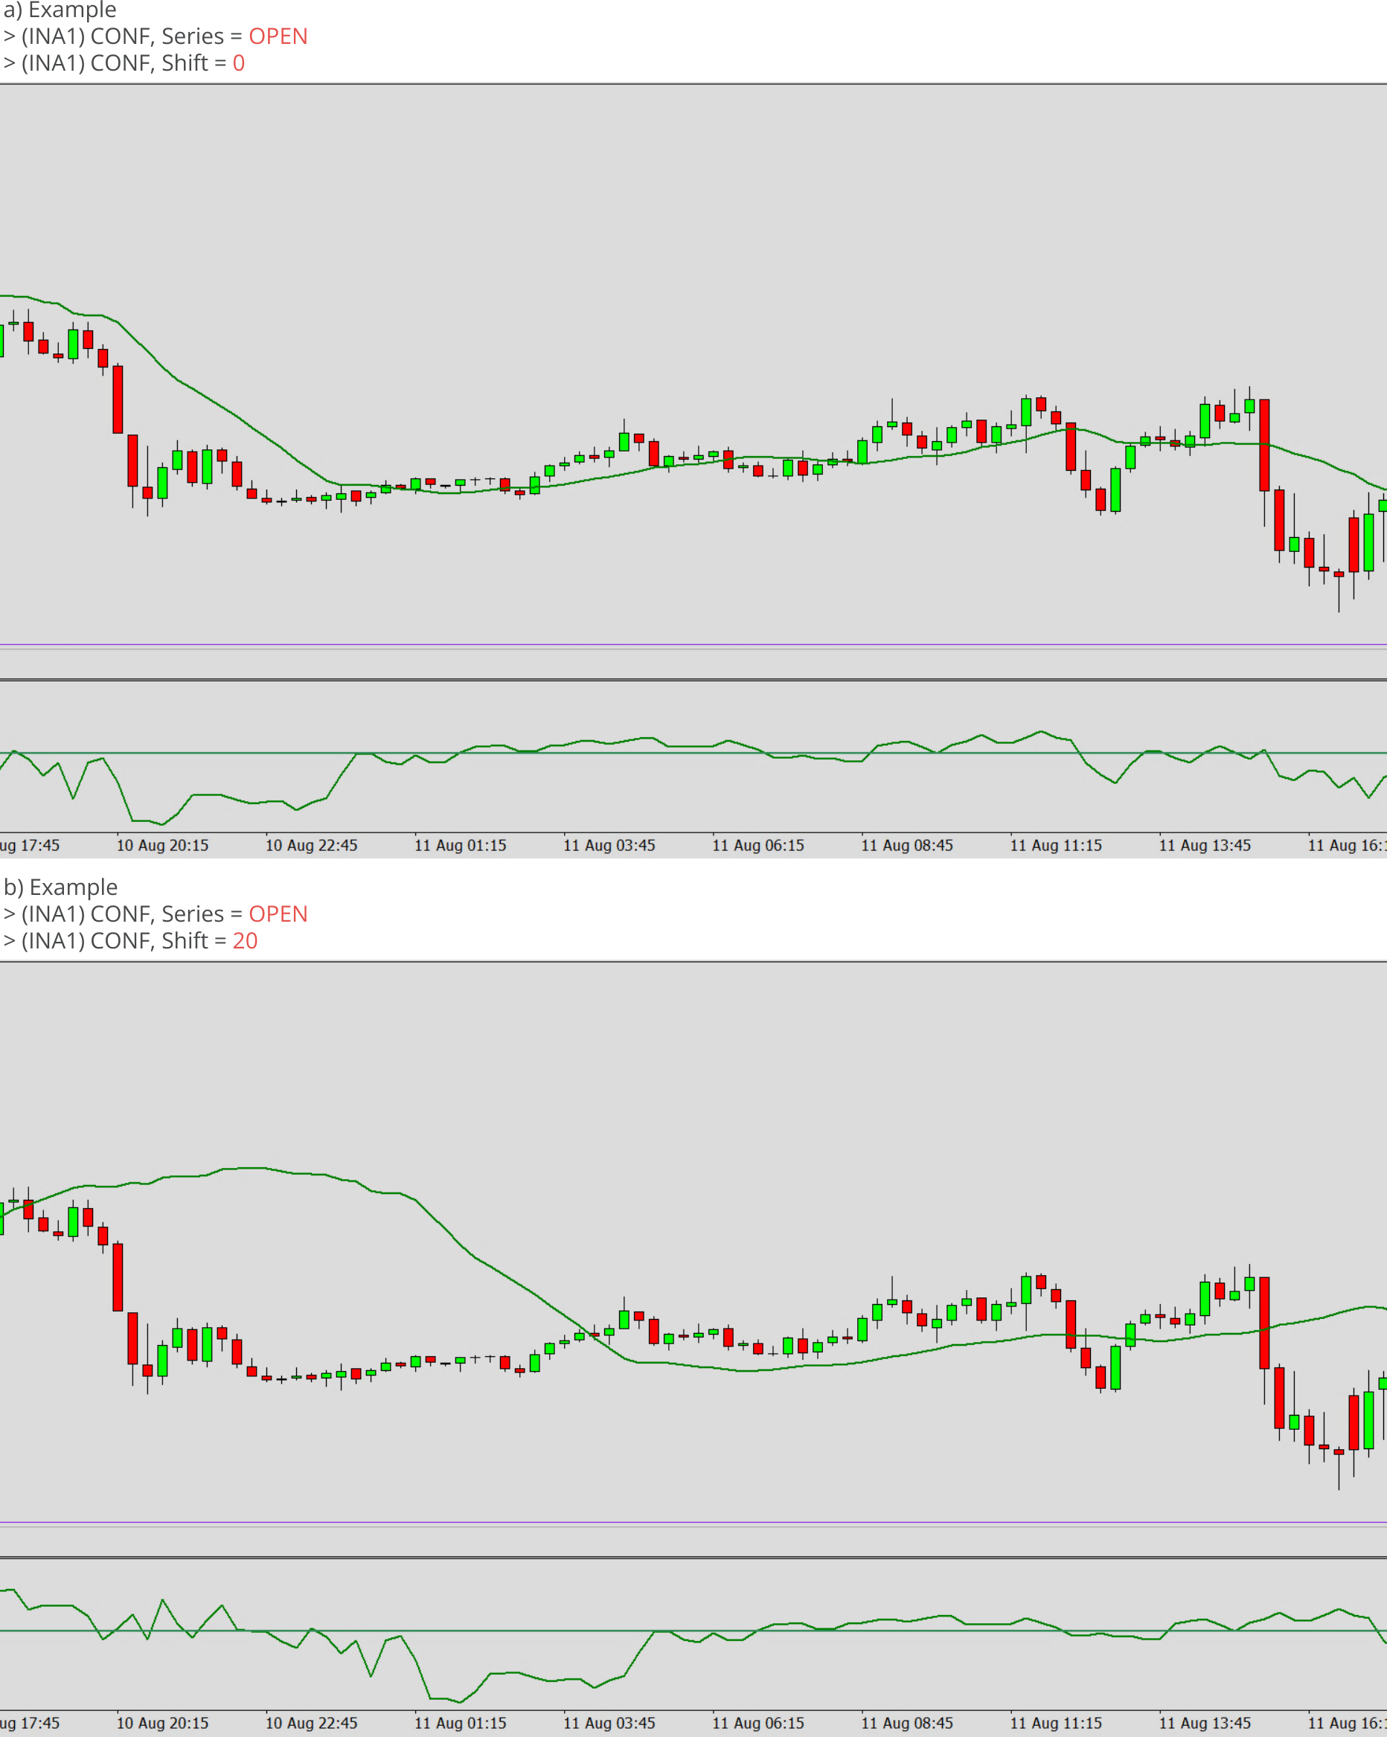This screenshot has width=1387, height=1737.
Task: Click the 'Shift = 0' configuration line
Action: 124,62
